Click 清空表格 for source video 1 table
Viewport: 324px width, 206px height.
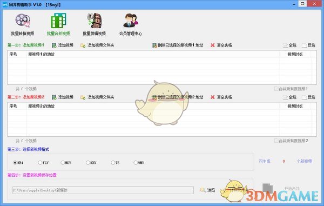221,45
